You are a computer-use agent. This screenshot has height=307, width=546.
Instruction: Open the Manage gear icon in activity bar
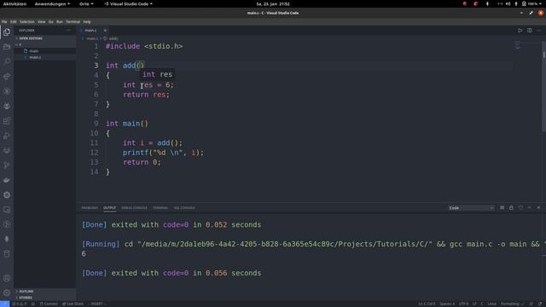[x=7, y=293]
